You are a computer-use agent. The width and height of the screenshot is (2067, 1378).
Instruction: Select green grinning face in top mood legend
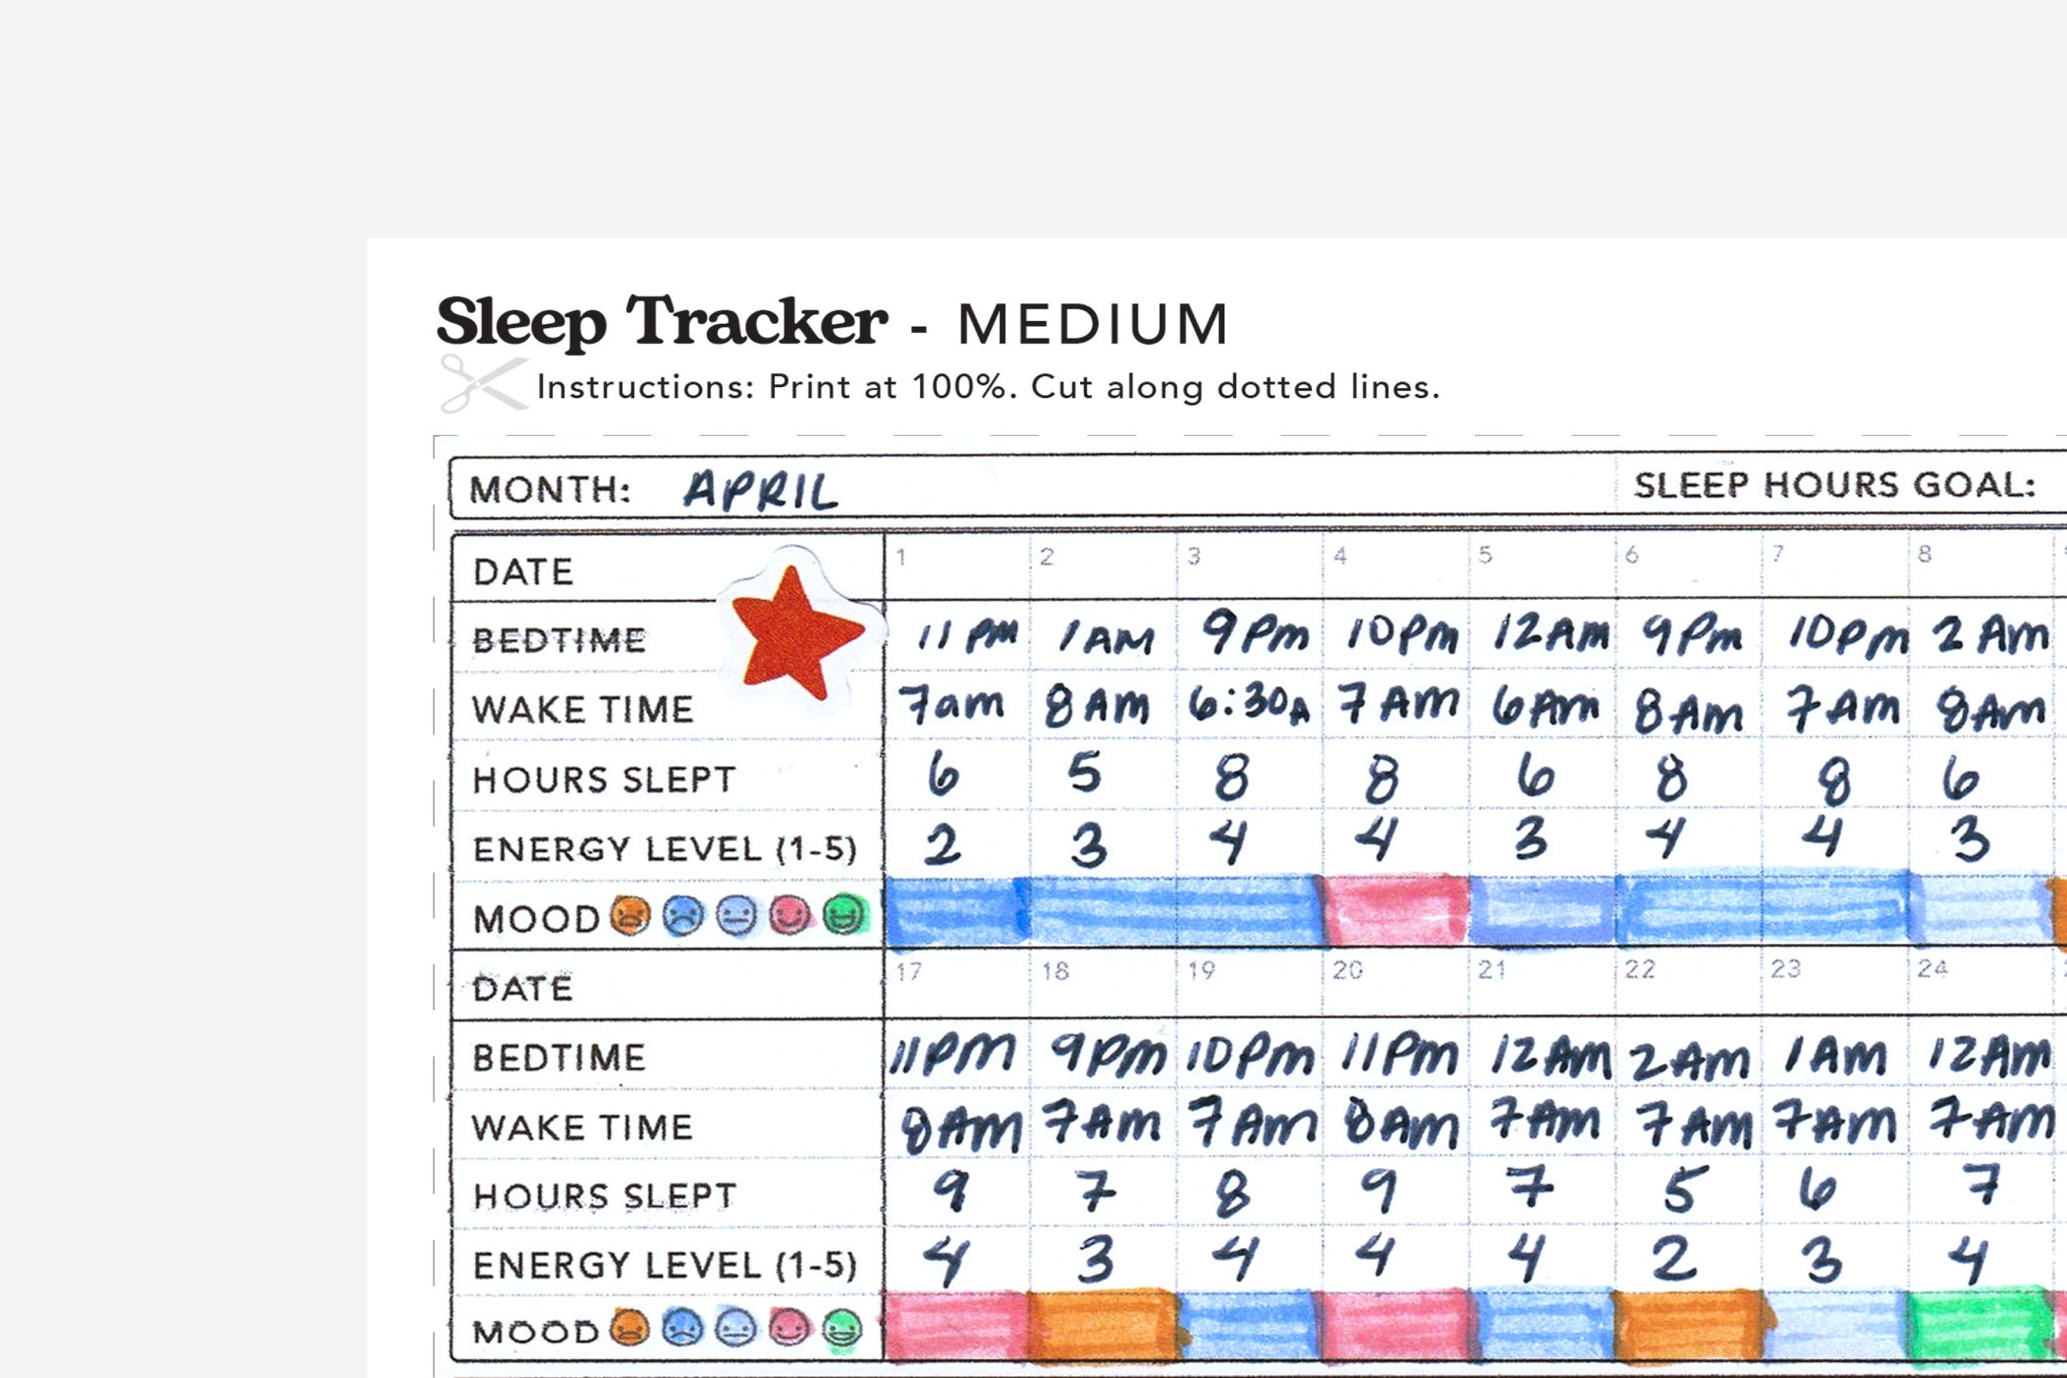pos(843,915)
